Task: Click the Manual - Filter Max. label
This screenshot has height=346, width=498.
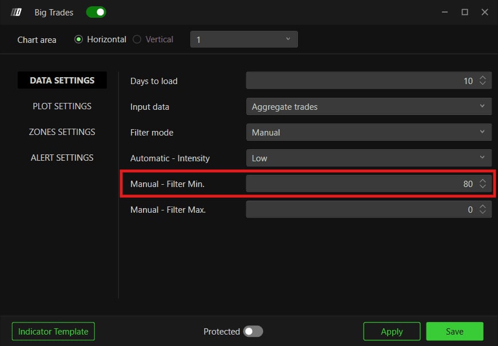Action: click(x=168, y=210)
